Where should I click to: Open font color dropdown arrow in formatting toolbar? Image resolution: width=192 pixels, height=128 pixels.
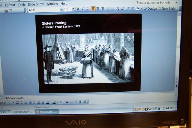(x=141, y=8)
